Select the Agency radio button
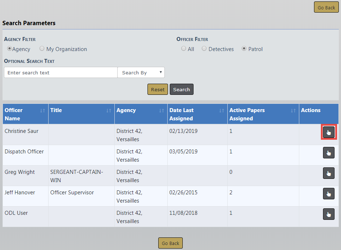341x250 pixels. 10,48
